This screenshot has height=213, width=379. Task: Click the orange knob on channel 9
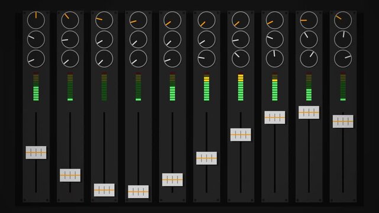pyautogui.click(x=309, y=20)
